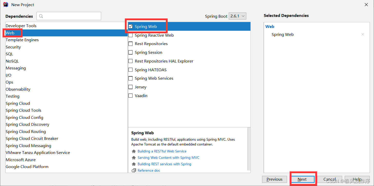Click the description panel scrollbar
This screenshot has height=186, width=374.
pyautogui.click(x=249, y=149)
